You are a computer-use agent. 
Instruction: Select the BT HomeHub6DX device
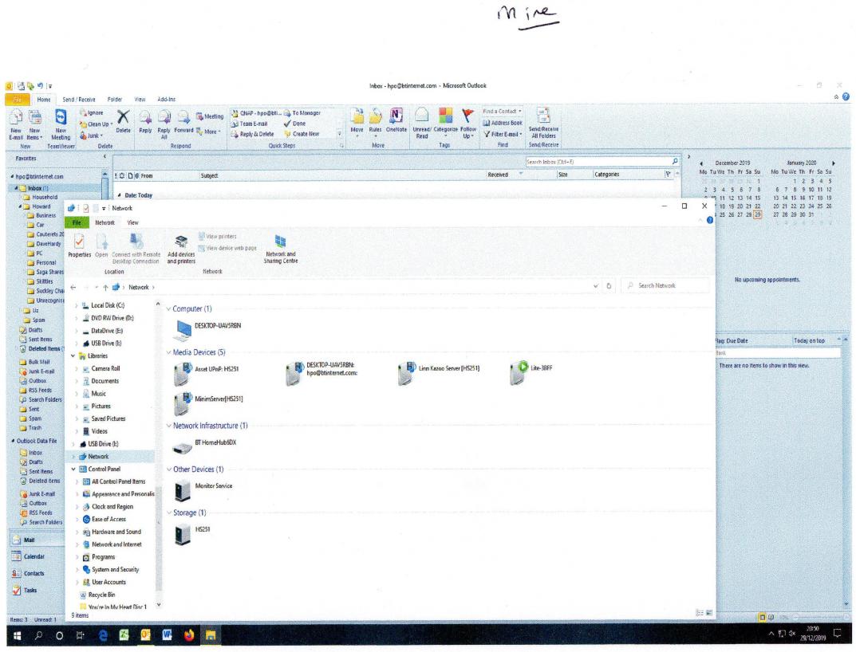204,446
